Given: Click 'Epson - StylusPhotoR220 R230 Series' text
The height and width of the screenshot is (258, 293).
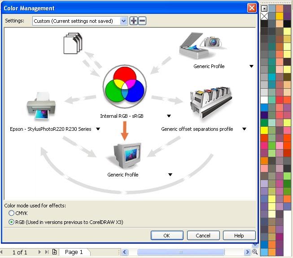Looking at the screenshot, I should (51, 129).
